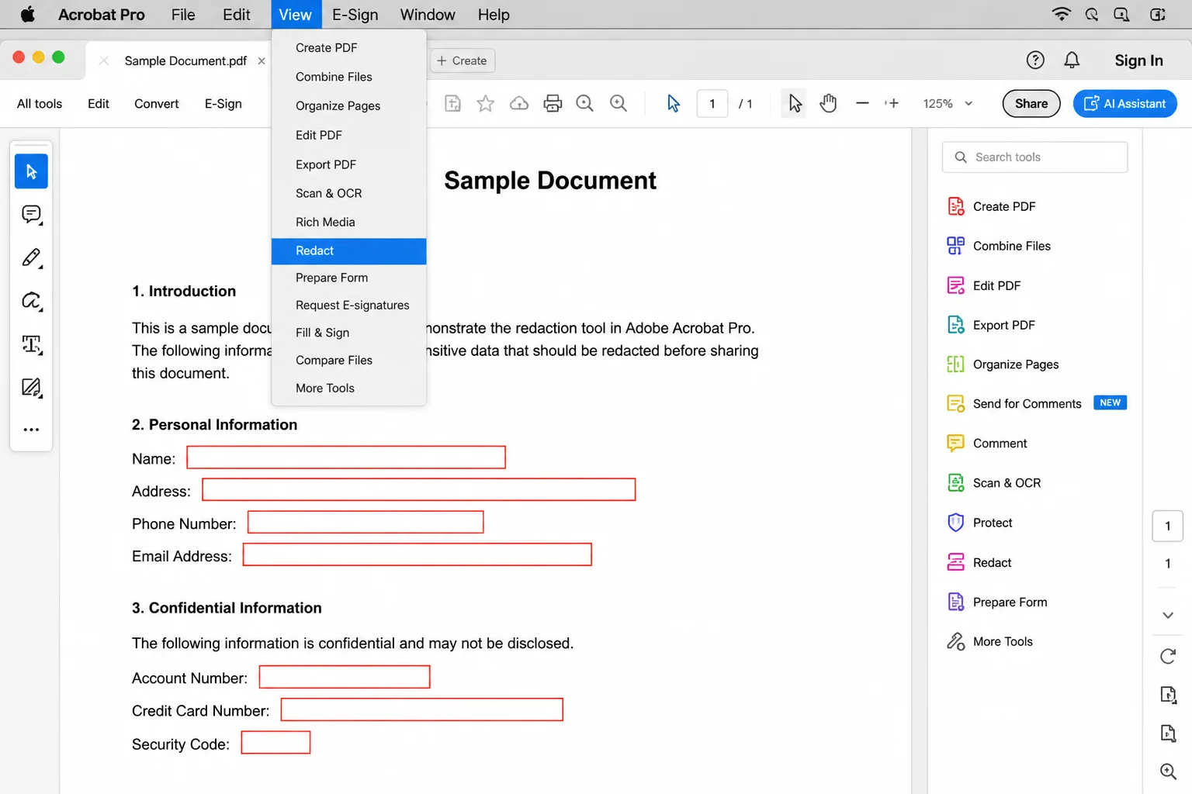Select the sign/fill tool in left toolbar
The width and height of the screenshot is (1192, 794).
click(x=31, y=387)
